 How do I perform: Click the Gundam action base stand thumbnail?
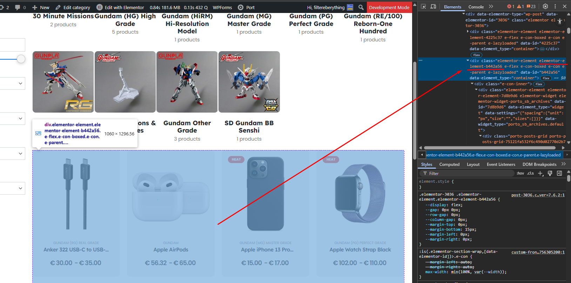point(125,82)
